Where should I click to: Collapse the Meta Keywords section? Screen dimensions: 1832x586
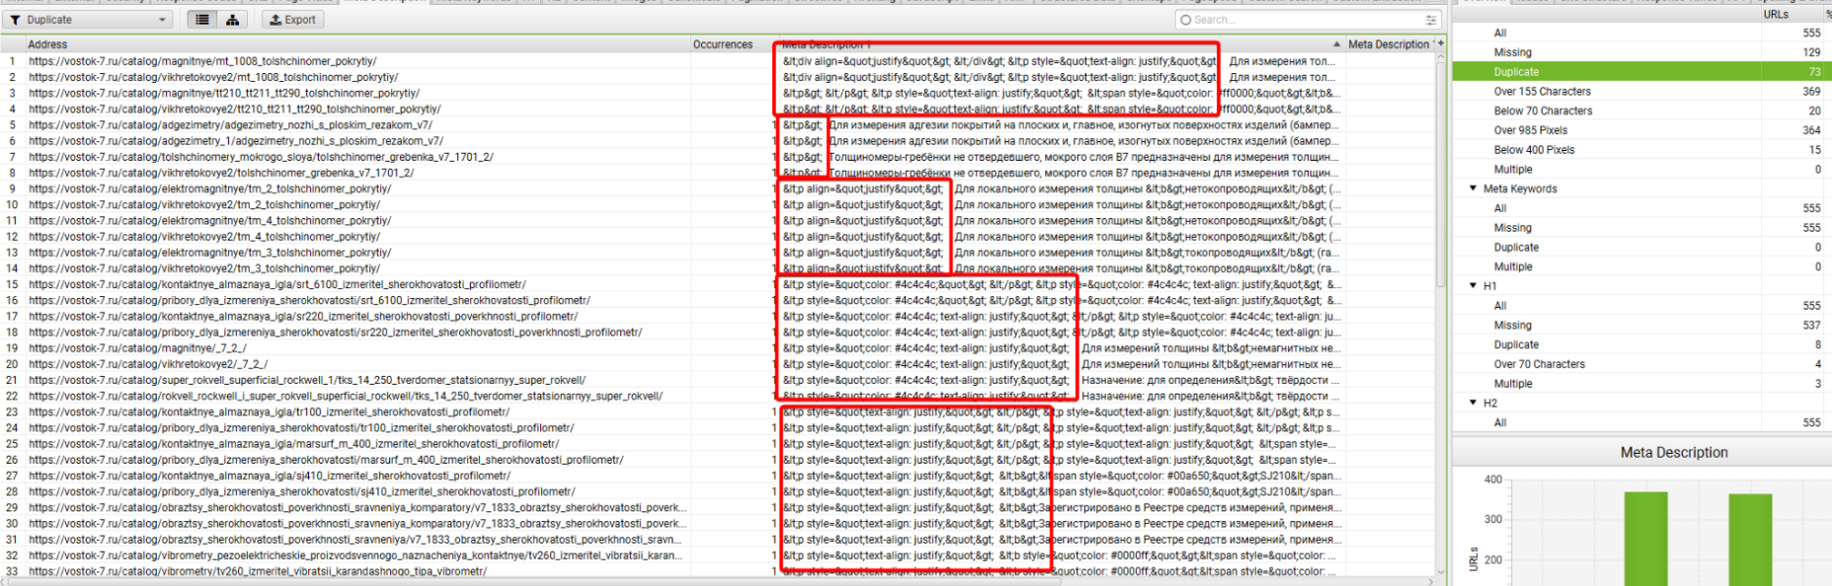[1473, 188]
